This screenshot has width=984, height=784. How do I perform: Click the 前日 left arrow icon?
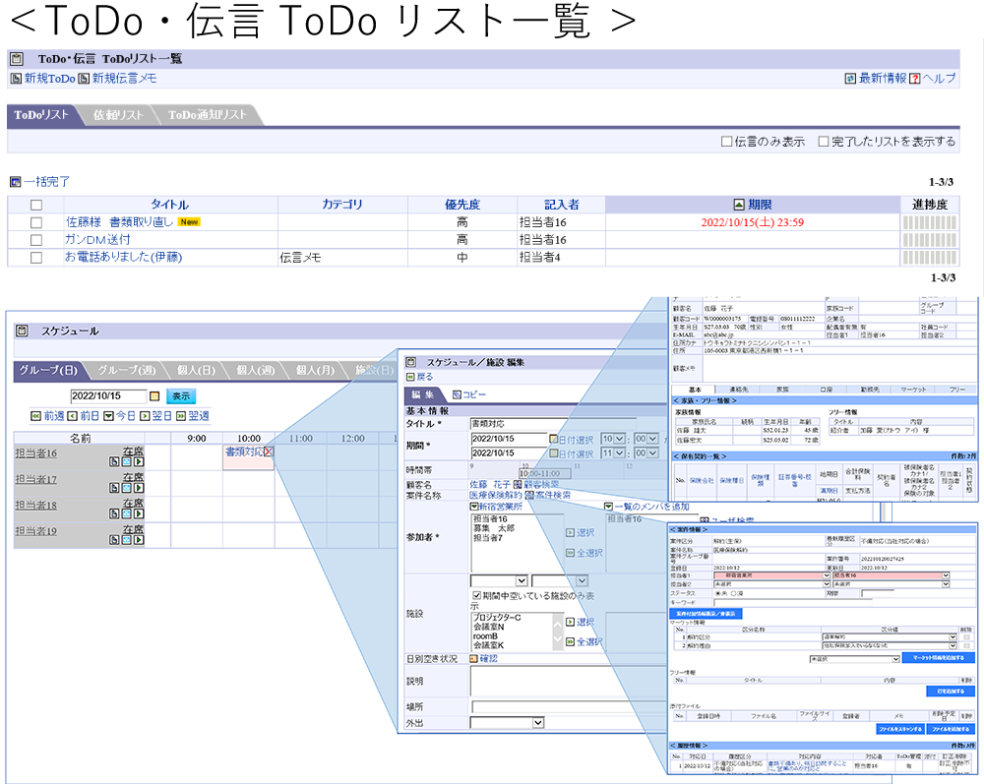pyautogui.click(x=72, y=416)
